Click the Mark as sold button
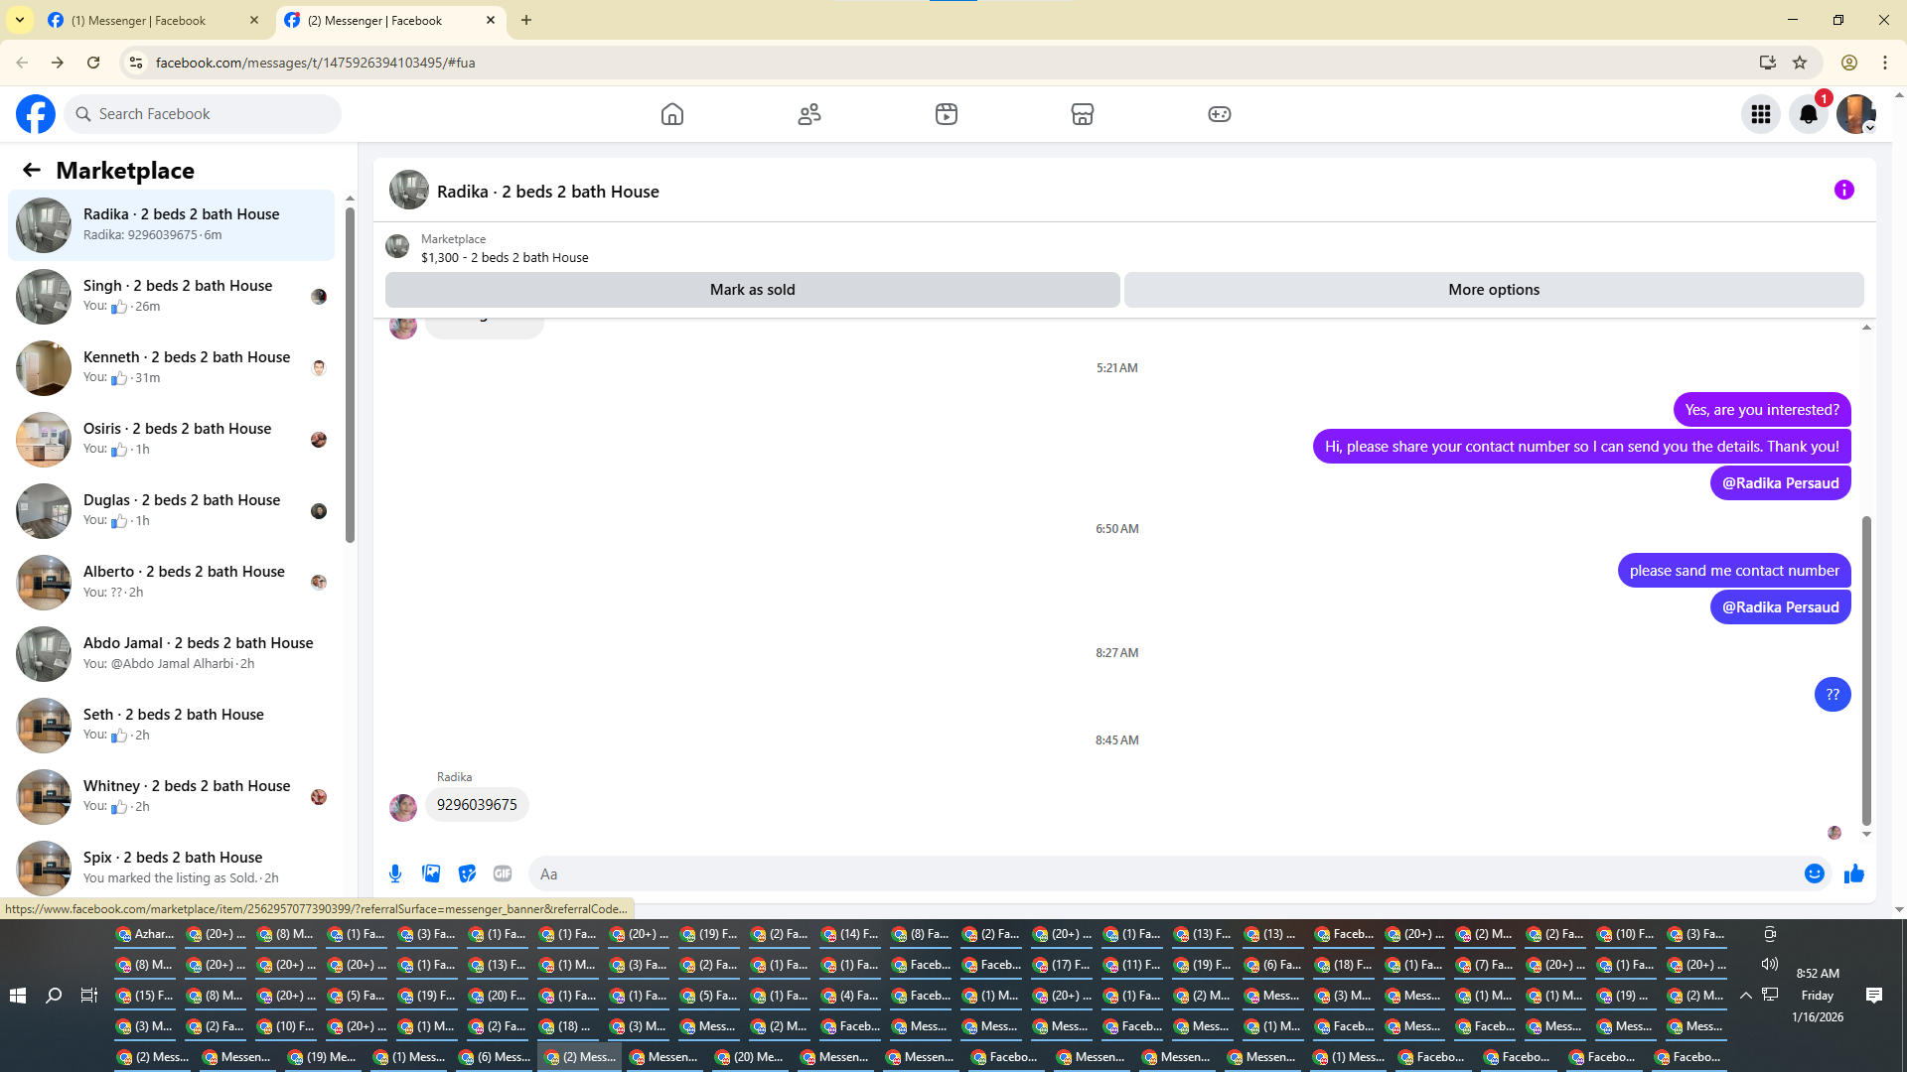Screen dimensions: 1907x1072 click(x=752, y=290)
